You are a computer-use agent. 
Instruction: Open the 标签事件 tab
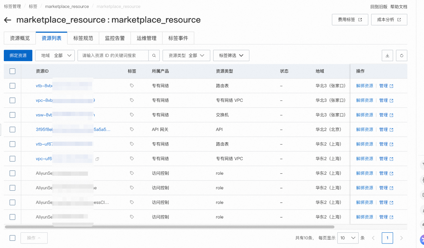178,38
